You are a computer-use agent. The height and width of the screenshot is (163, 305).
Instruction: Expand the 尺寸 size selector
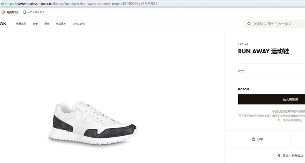pyautogui.click(x=271, y=71)
